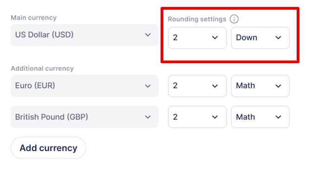Click the chevron beside main currency's 2 value
Viewport: 311px width, 170px height.
pos(215,38)
